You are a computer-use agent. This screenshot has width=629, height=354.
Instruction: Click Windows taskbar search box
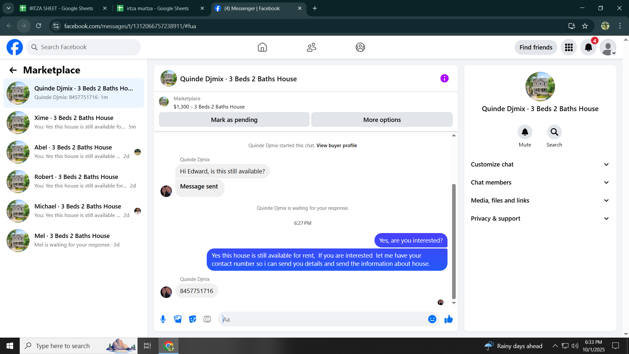pos(79,346)
